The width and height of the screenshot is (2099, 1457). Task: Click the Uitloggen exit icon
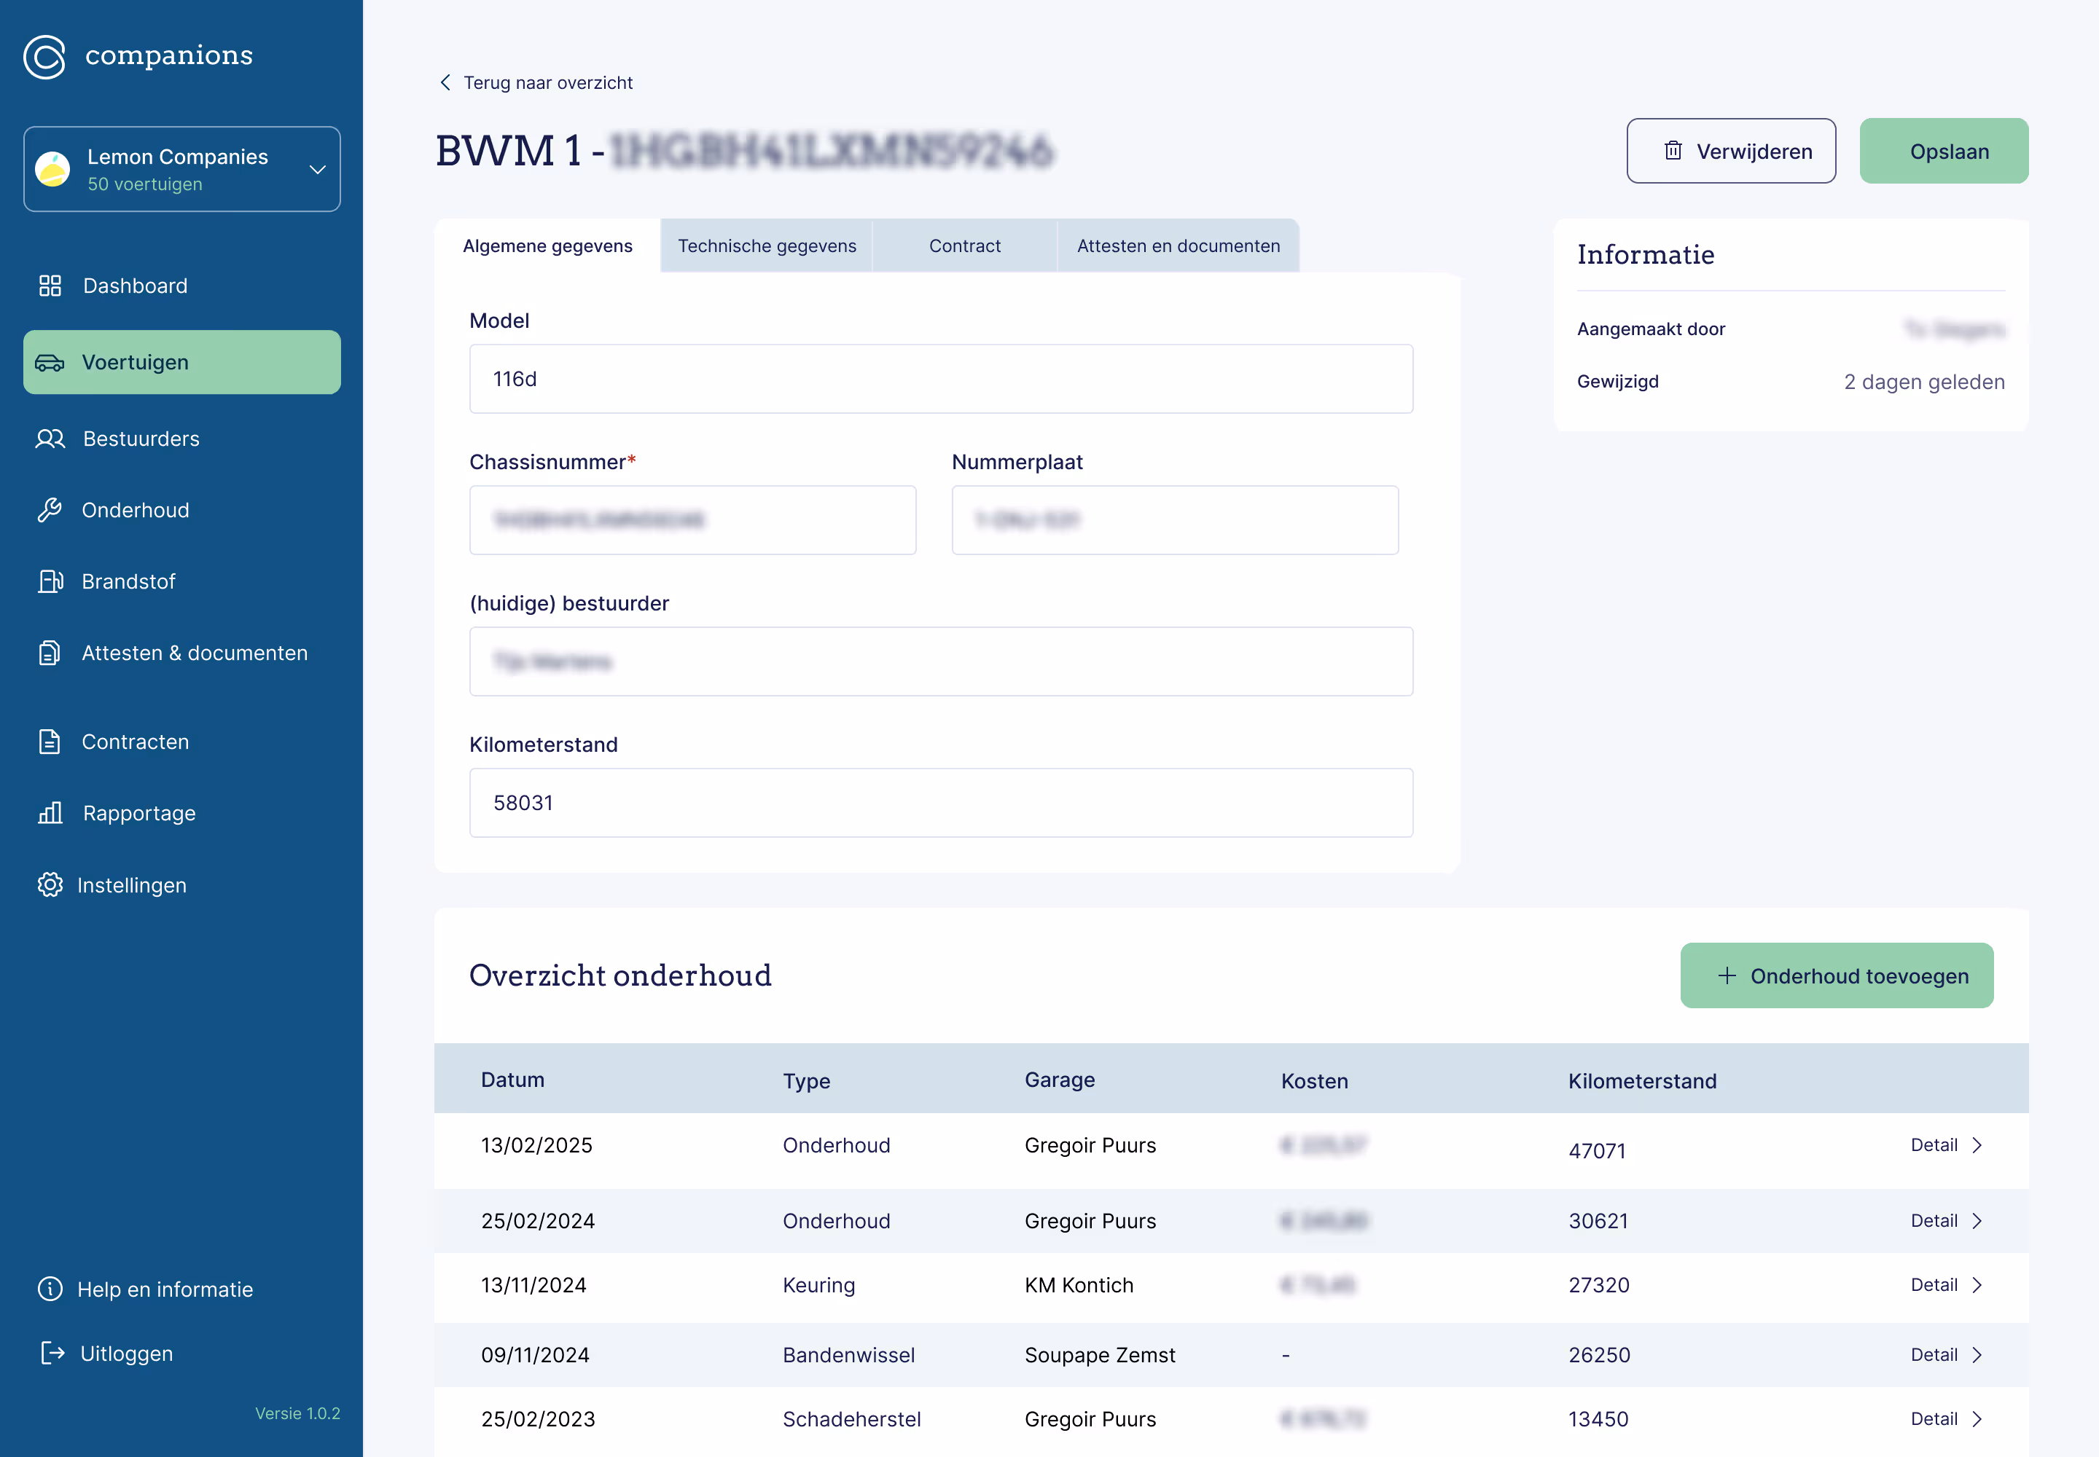52,1353
